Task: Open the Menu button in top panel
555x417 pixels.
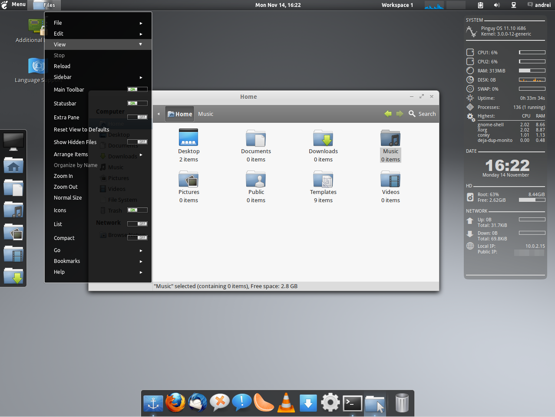Action: (13, 5)
